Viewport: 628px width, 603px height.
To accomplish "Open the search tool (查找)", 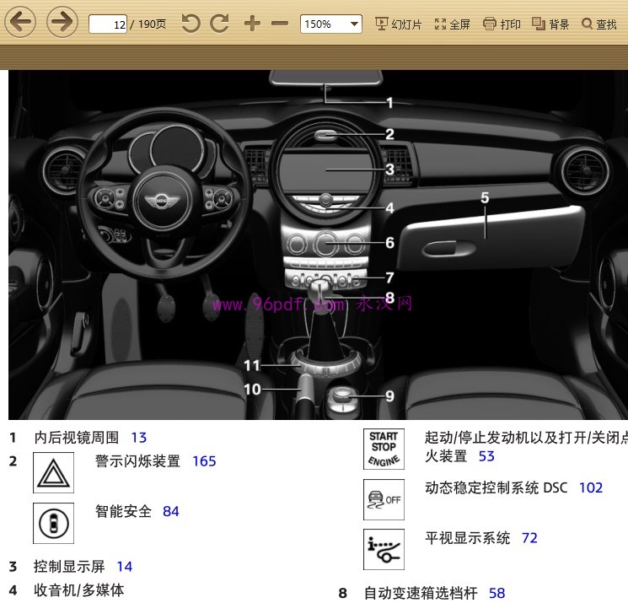I will point(599,24).
